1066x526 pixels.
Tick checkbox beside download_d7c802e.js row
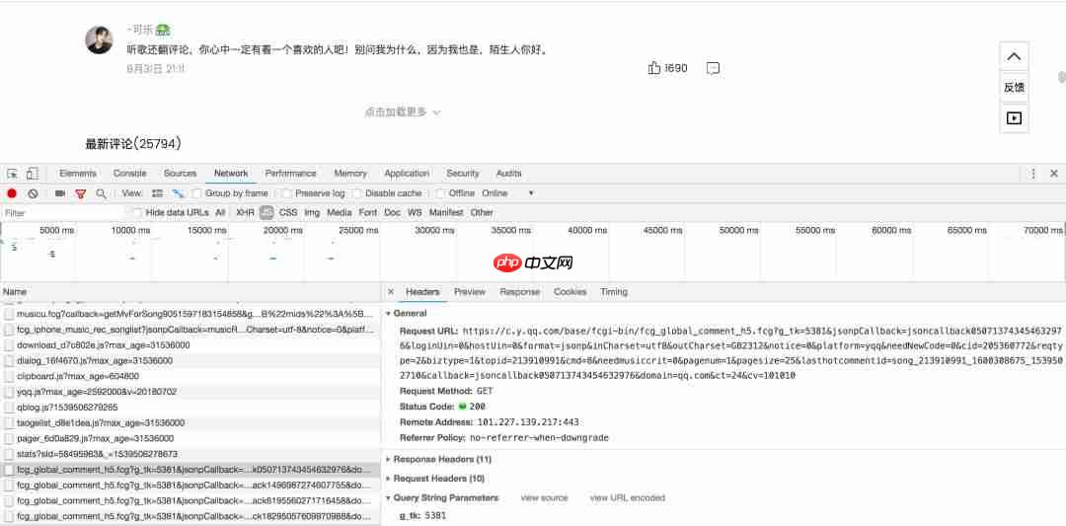9,345
